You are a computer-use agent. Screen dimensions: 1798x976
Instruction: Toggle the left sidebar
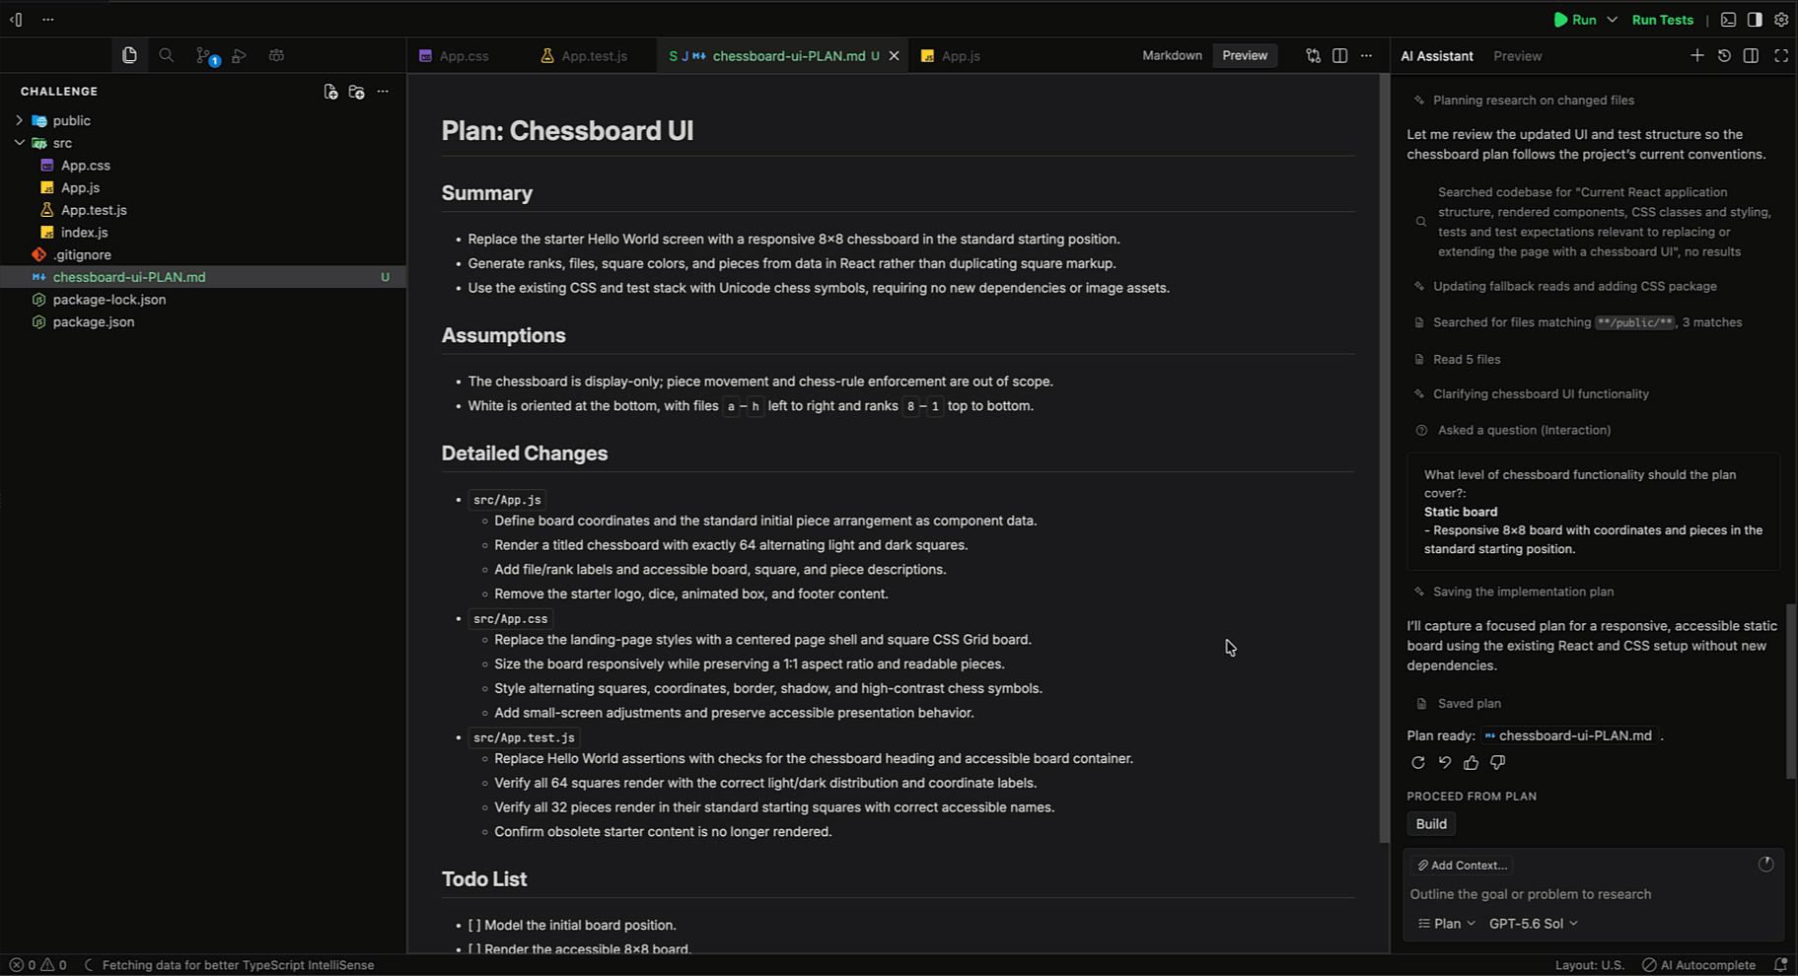pyautogui.click(x=17, y=20)
